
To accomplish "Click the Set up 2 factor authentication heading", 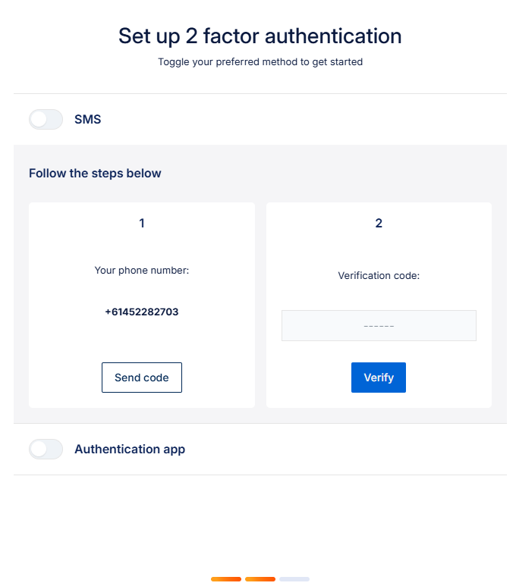I will [x=260, y=36].
